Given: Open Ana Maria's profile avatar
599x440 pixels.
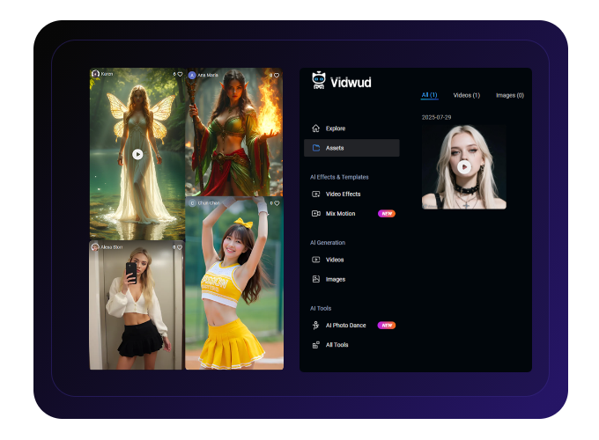Looking at the screenshot, I should [192, 75].
